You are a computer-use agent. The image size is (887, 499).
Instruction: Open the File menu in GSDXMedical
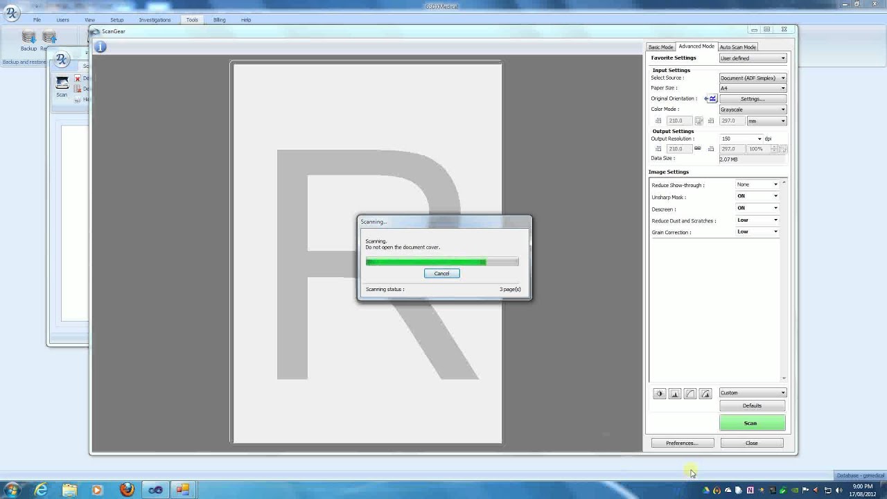(37, 19)
